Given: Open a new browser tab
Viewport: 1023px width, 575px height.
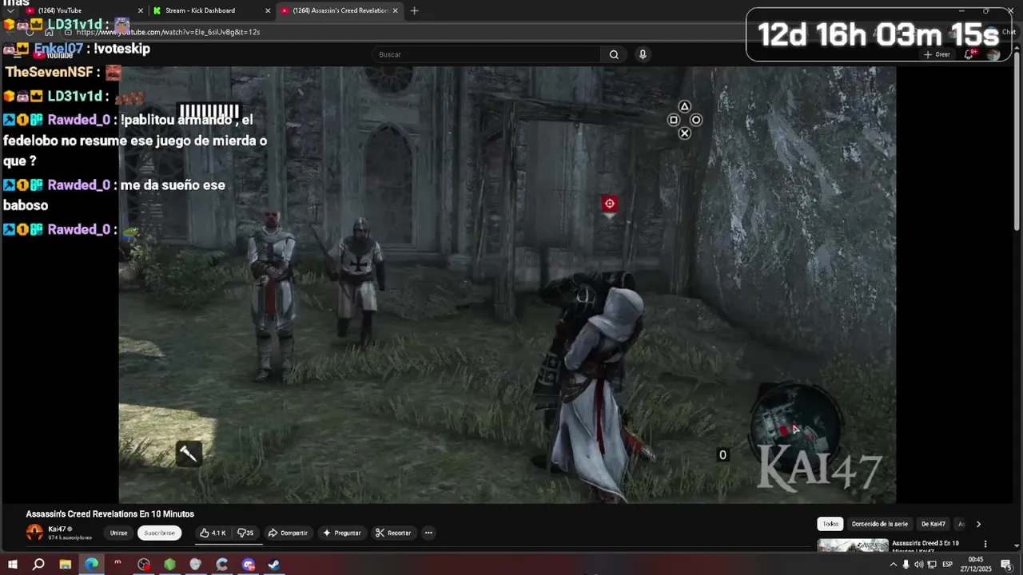Looking at the screenshot, I should click(414, 10).
